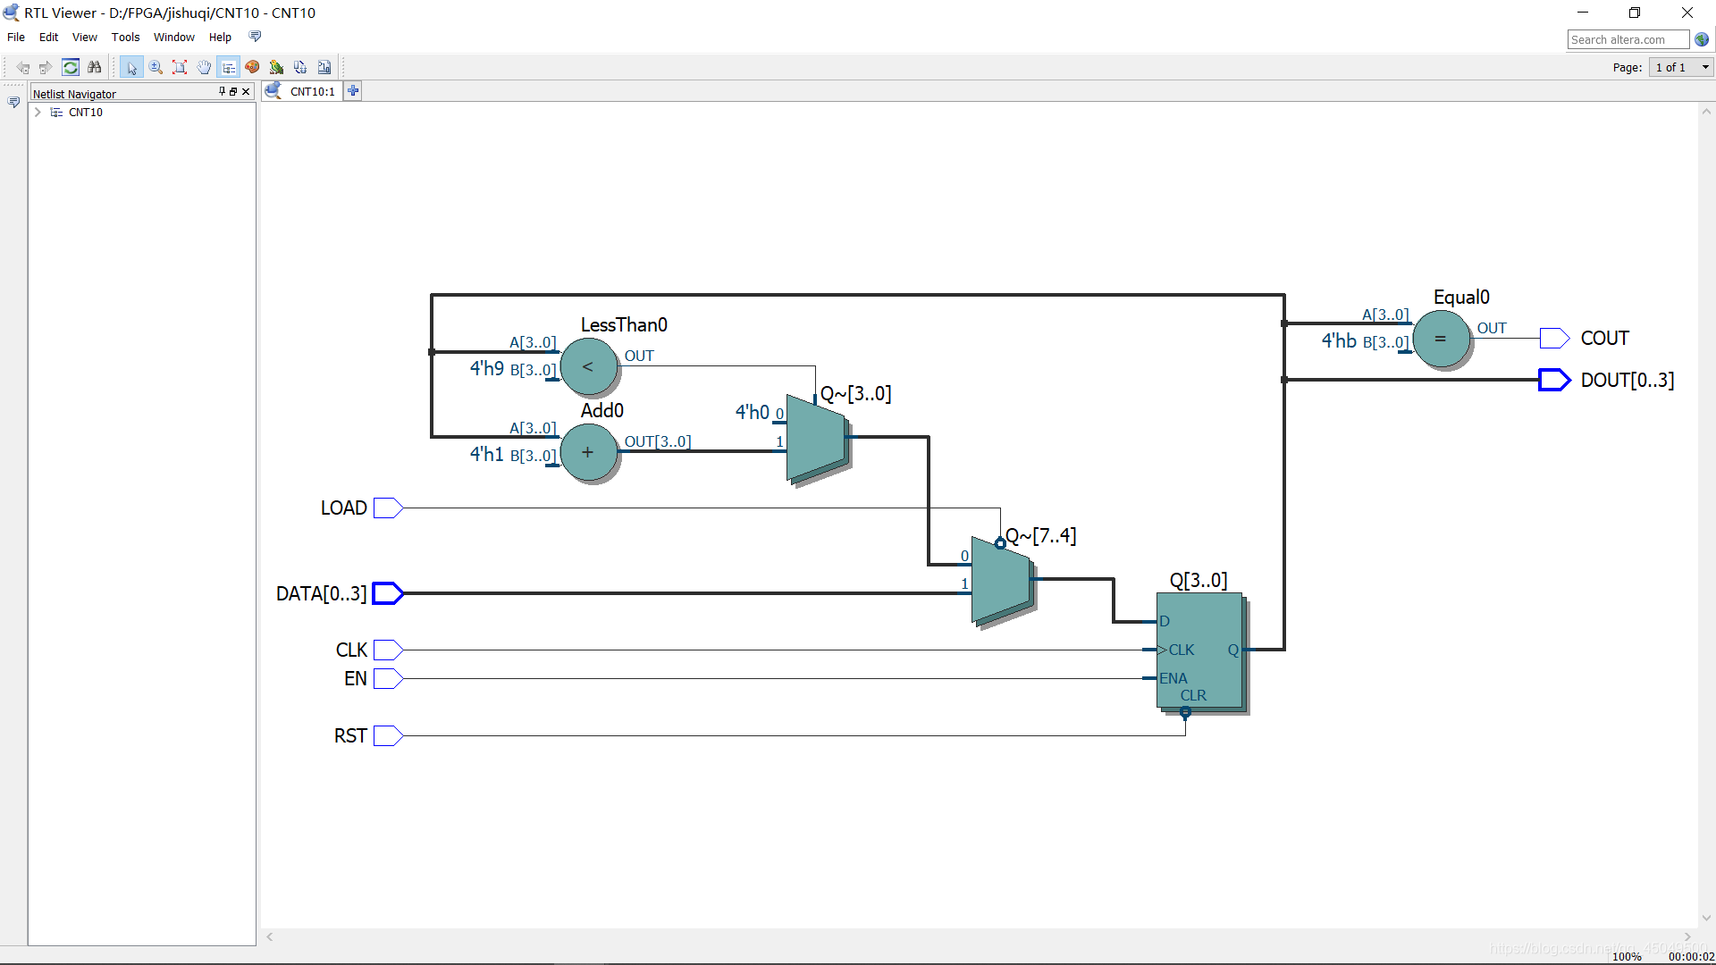Open the Page 1 of 1 dropdown
The width and height of the screenshot is (1716, 965).
(x=1680, y=67)
